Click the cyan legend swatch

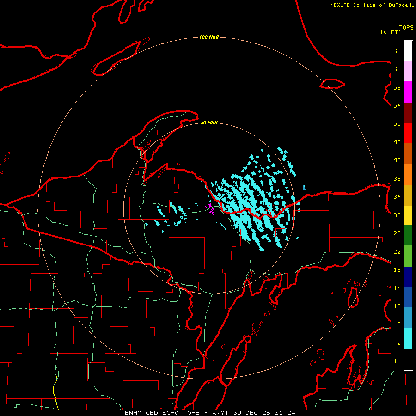[x=408, y=339]
